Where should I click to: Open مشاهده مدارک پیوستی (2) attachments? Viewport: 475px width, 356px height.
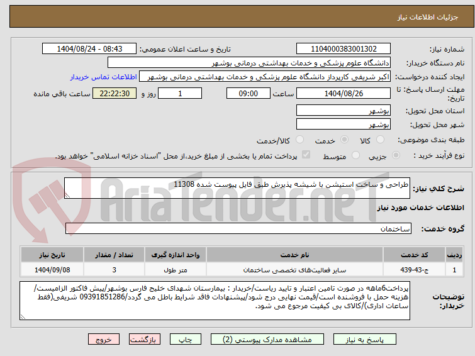click(267, 340)
